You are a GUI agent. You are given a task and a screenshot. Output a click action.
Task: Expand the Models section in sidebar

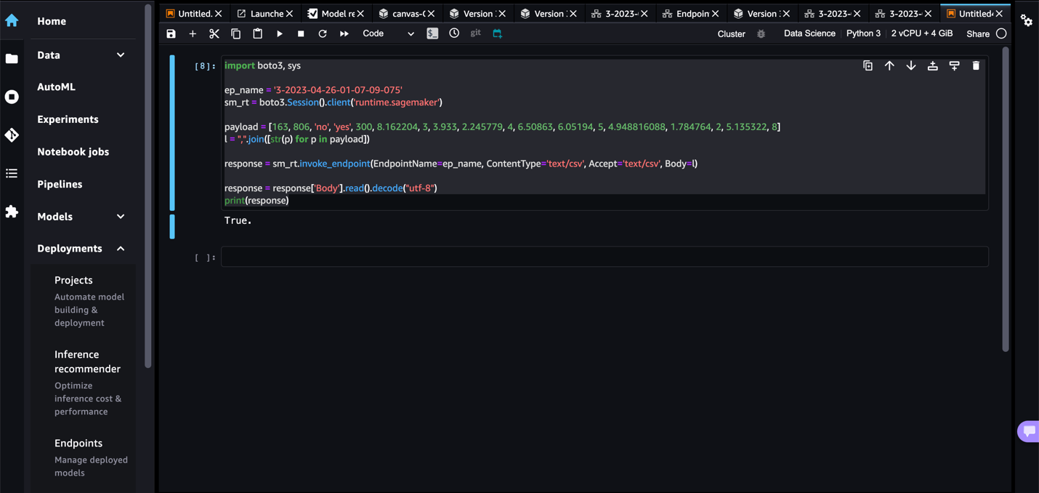[x=121, y=217]
